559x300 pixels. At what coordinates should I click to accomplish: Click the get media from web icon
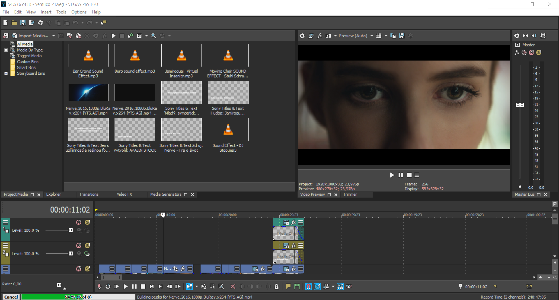tap(78, 36)
